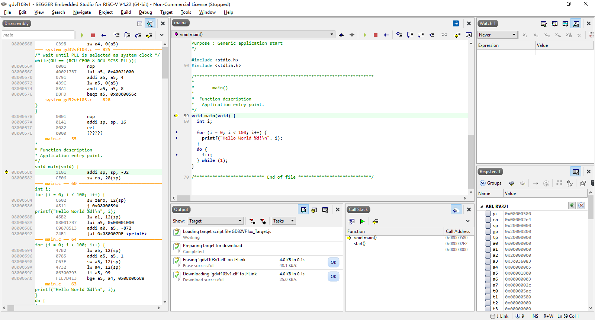Expand Disassembly toolbar overflow chevron

pyautogui.click(x=162, y=35)
